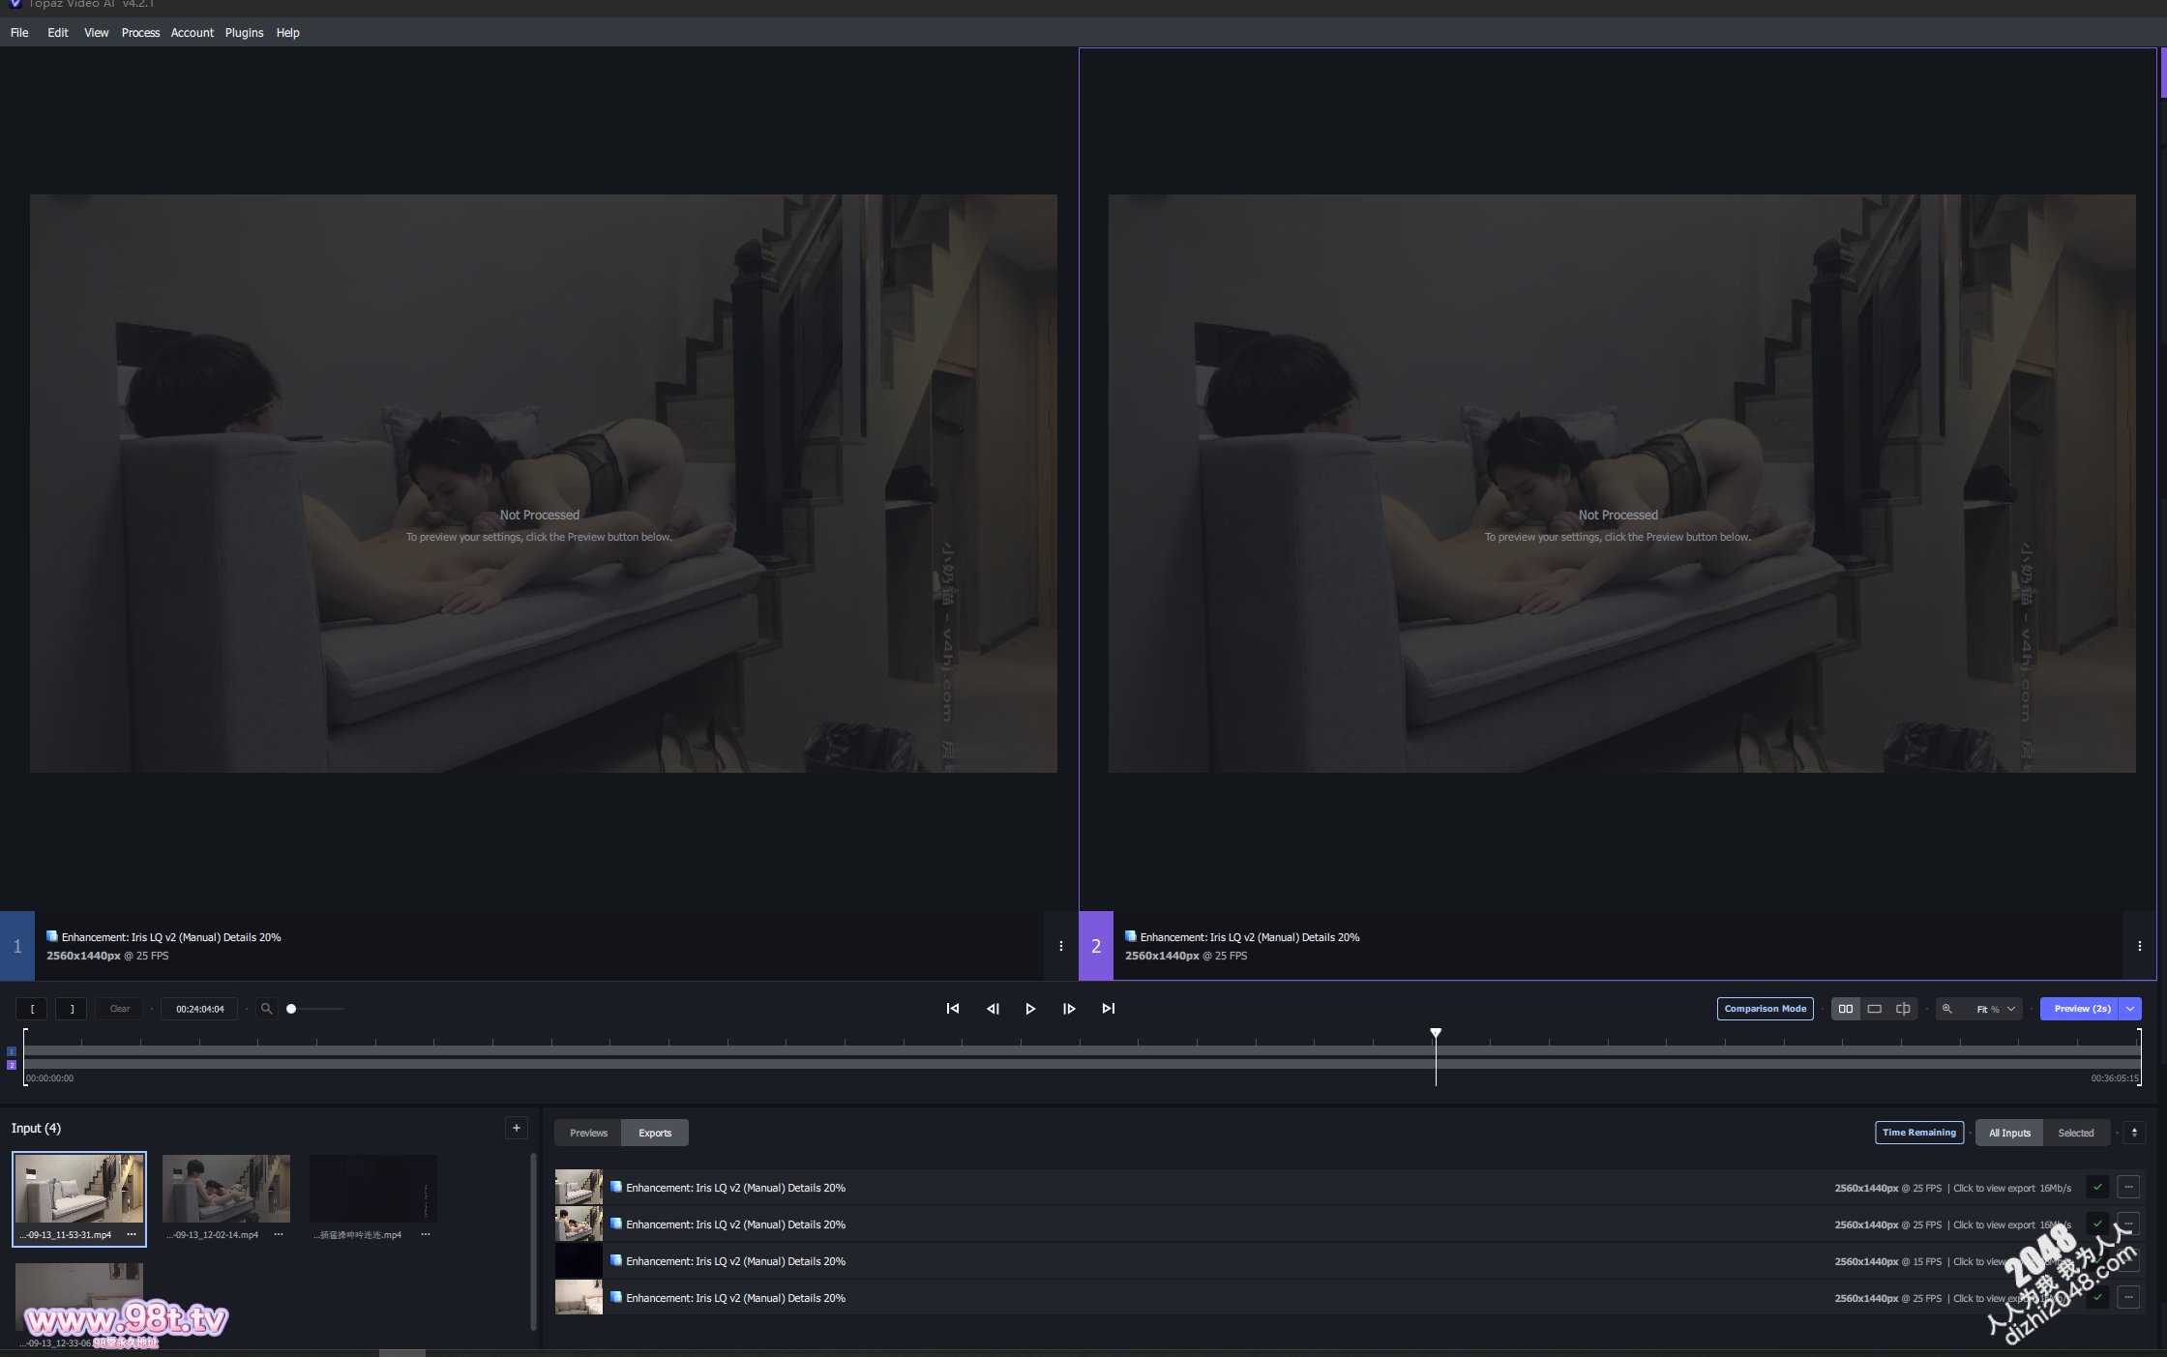Viewport: 2167px width, 1357px height.
Task: Click the Play button in transport controls
Action: pyautogui.click(x=1030, y=1009)
